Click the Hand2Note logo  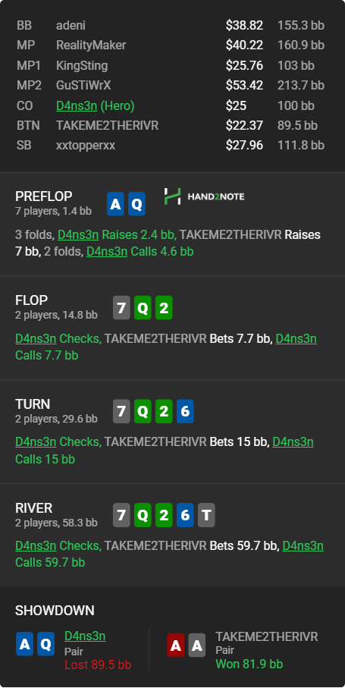204,196
